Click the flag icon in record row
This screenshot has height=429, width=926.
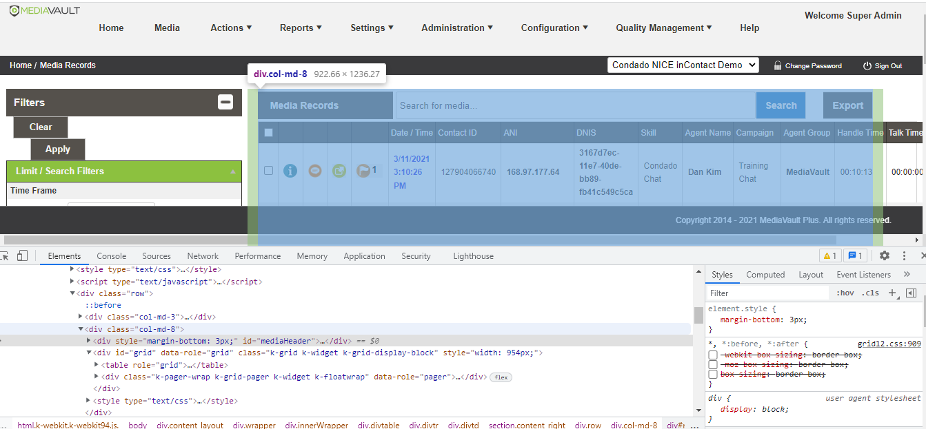pyautogui.click(x=363, y=171)
